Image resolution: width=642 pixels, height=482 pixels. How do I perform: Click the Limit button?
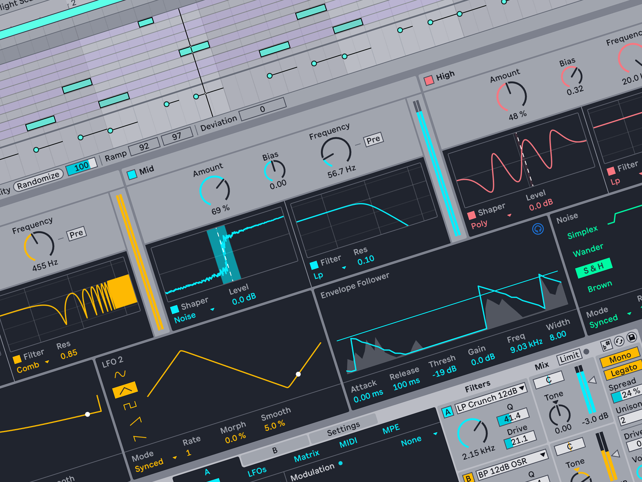click(x=569, y=357)
